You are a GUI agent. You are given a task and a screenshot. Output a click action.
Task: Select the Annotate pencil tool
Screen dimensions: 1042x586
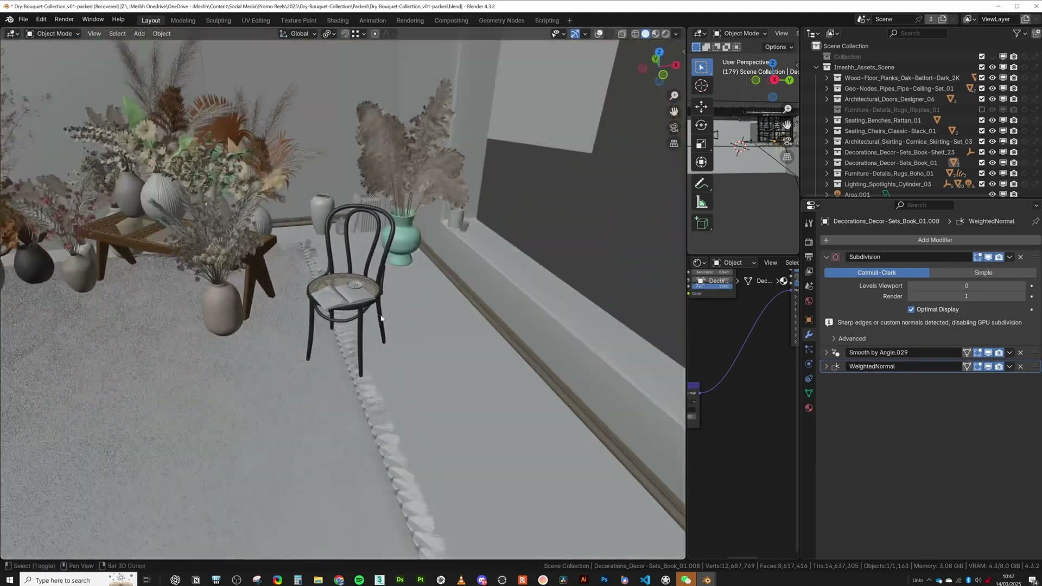(x=701, y=183)
